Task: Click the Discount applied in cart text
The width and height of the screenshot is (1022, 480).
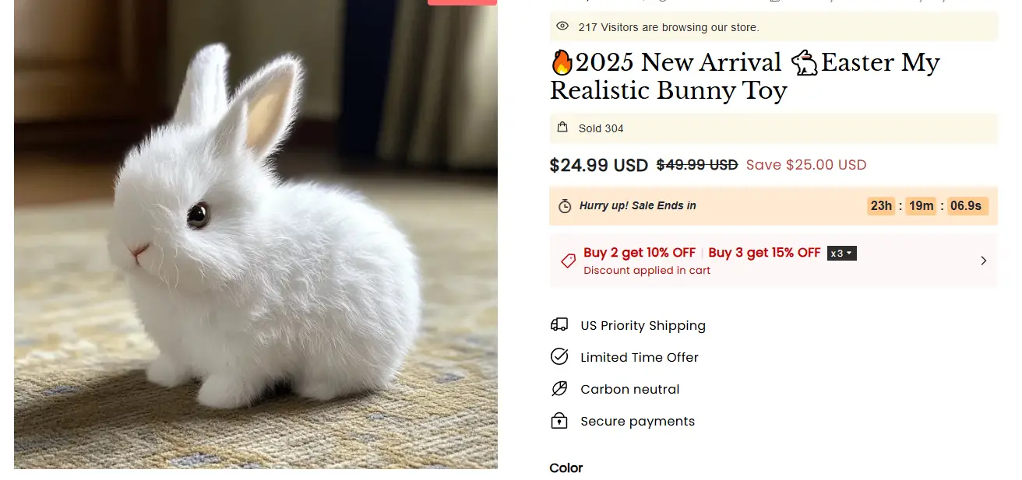Action: click(647, 270)
